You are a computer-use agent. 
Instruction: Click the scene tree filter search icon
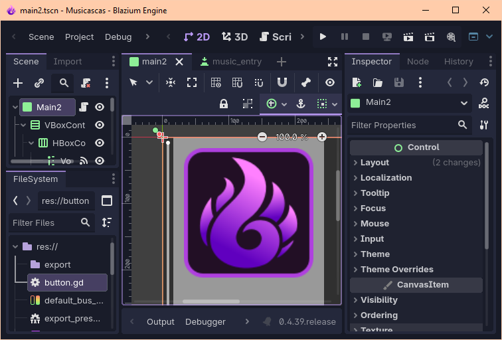(64, 83)
